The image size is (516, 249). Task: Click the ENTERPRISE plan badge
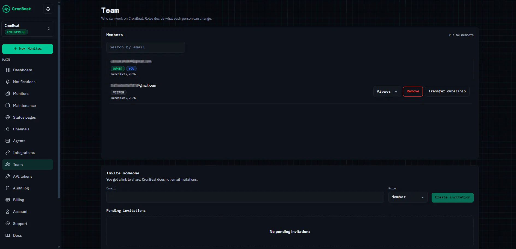[x=16, y=32]
